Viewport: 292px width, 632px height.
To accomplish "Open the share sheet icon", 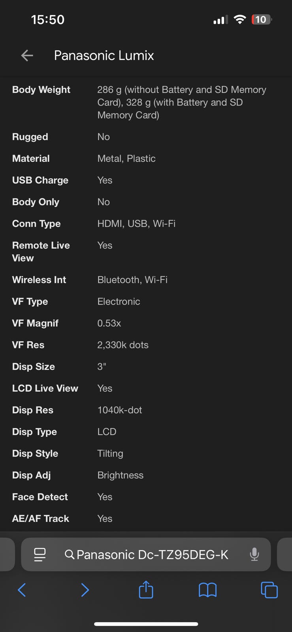I will [x=146, y=590].
